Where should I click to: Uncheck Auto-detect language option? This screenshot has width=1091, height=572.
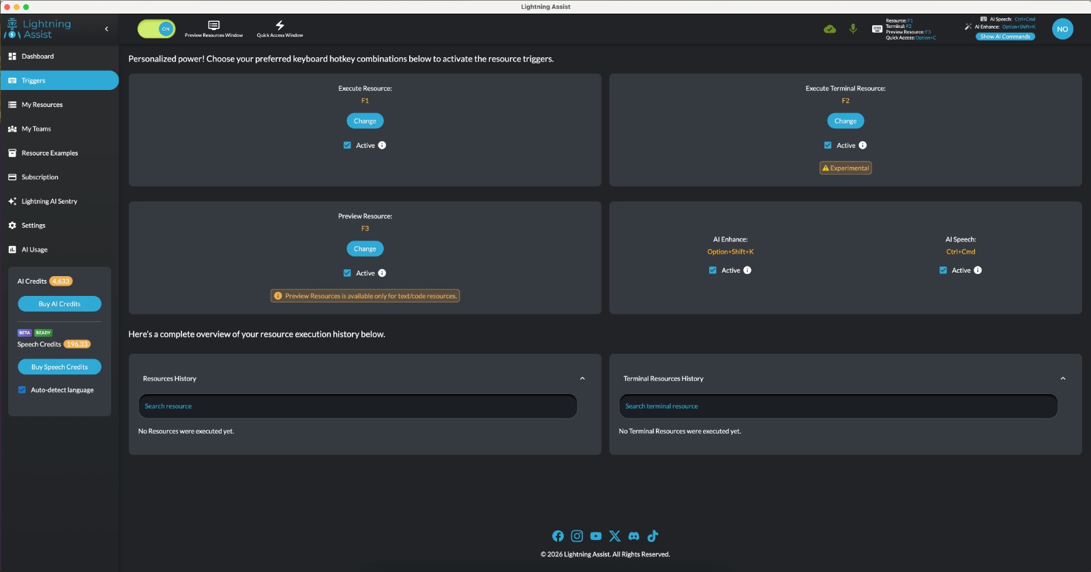[x=22, y=390]
